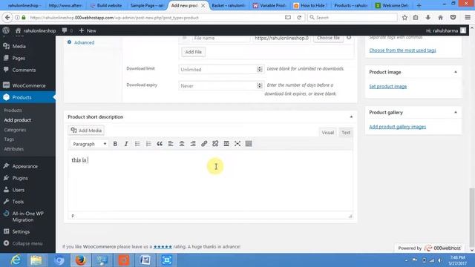Open Firefox hamburger menu
The width and height of the screenshot is (475, 267).
[x=468, y=18]
